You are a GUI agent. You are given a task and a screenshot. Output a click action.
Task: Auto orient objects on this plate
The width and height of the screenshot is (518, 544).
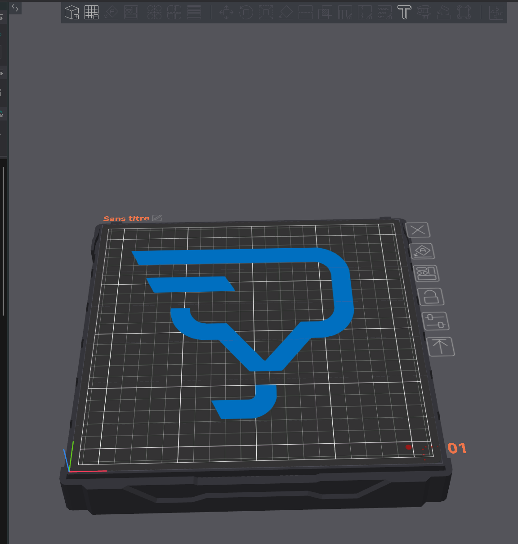click(422, 251)
